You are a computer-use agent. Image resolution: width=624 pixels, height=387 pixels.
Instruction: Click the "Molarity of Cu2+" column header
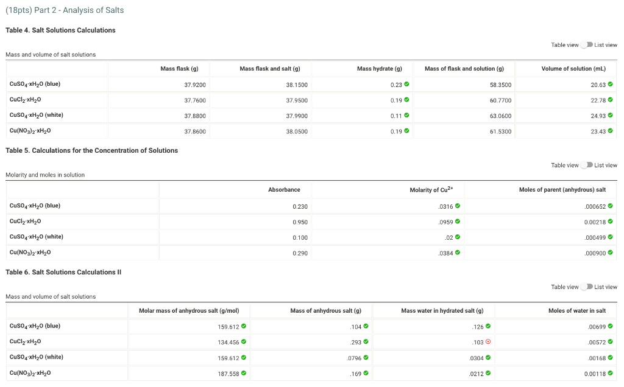tap(431, 189)
